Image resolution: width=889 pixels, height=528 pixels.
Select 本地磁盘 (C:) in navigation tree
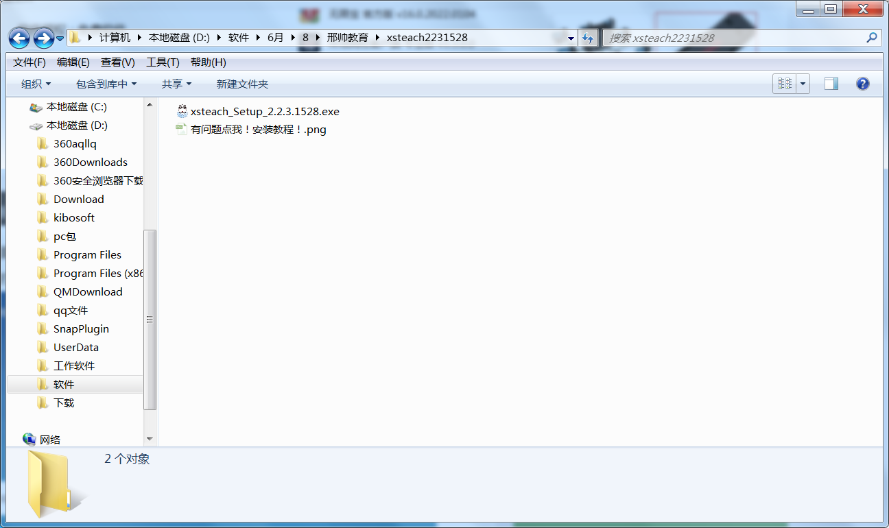coord(76,107)
